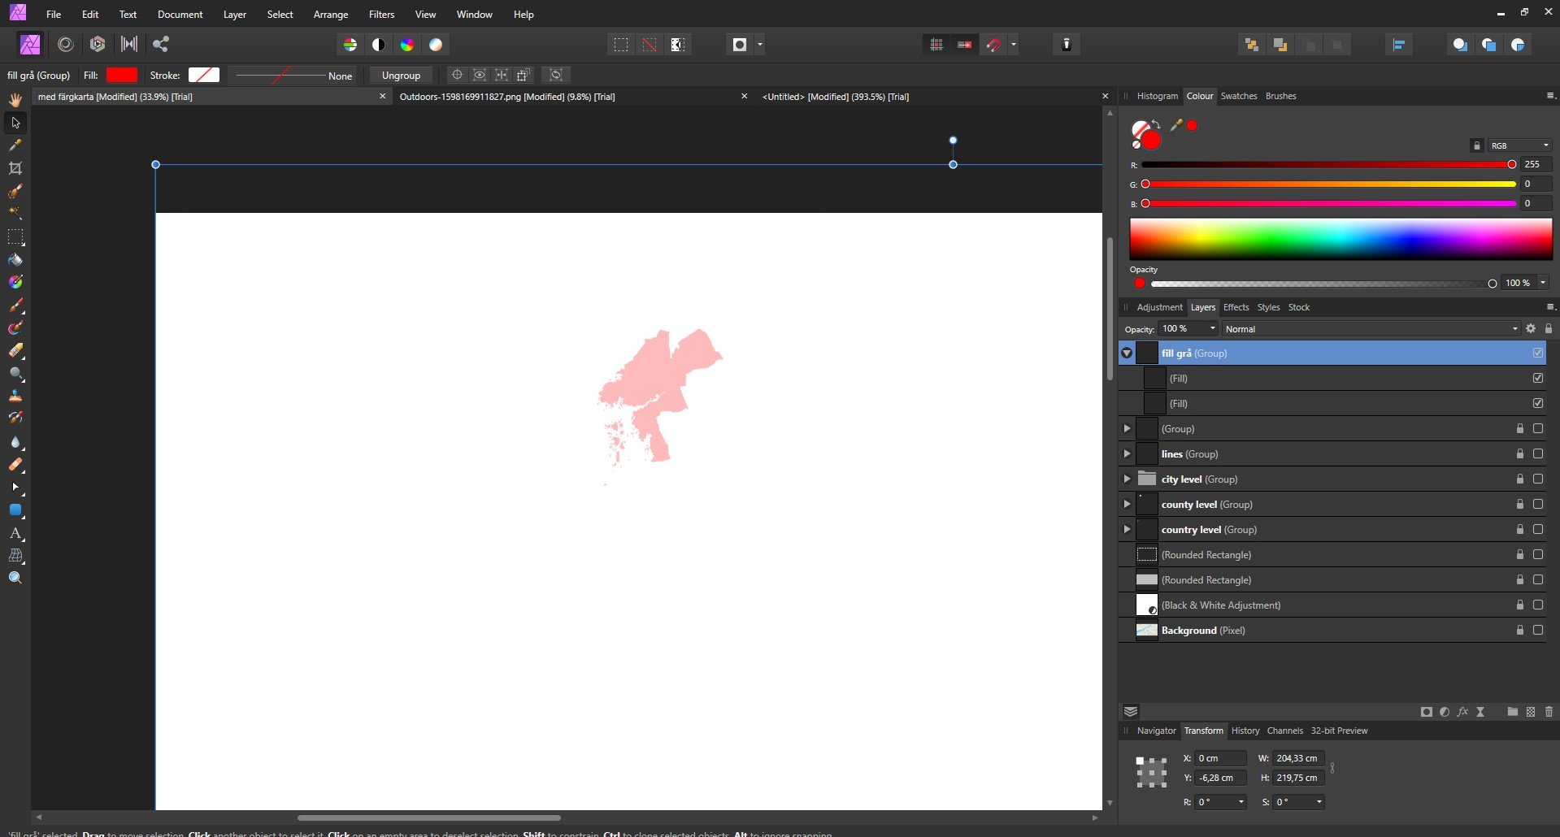Expand the city level group
Image resolution: width=1560 pixels, height=837 pixels.
(x=1127, y=479)
